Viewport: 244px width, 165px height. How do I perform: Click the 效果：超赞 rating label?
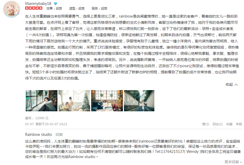54,9
